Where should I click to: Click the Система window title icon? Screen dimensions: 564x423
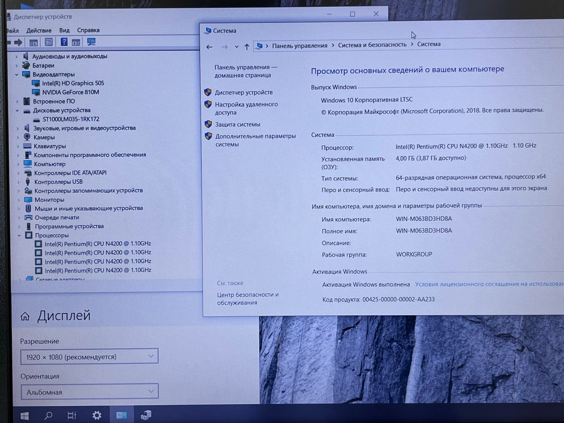pos(208,31)
